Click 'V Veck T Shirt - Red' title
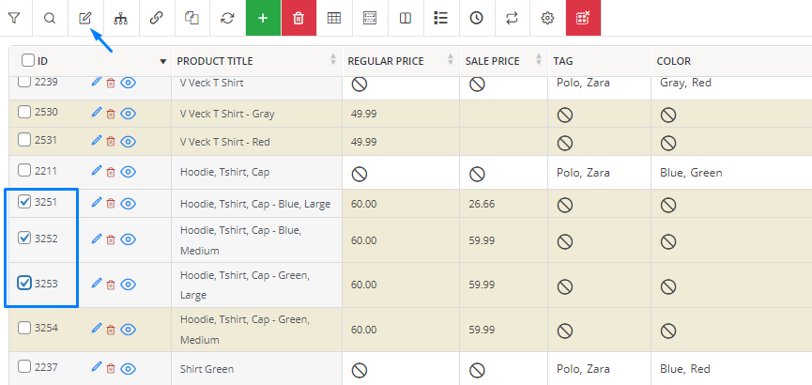 point(224,142)
